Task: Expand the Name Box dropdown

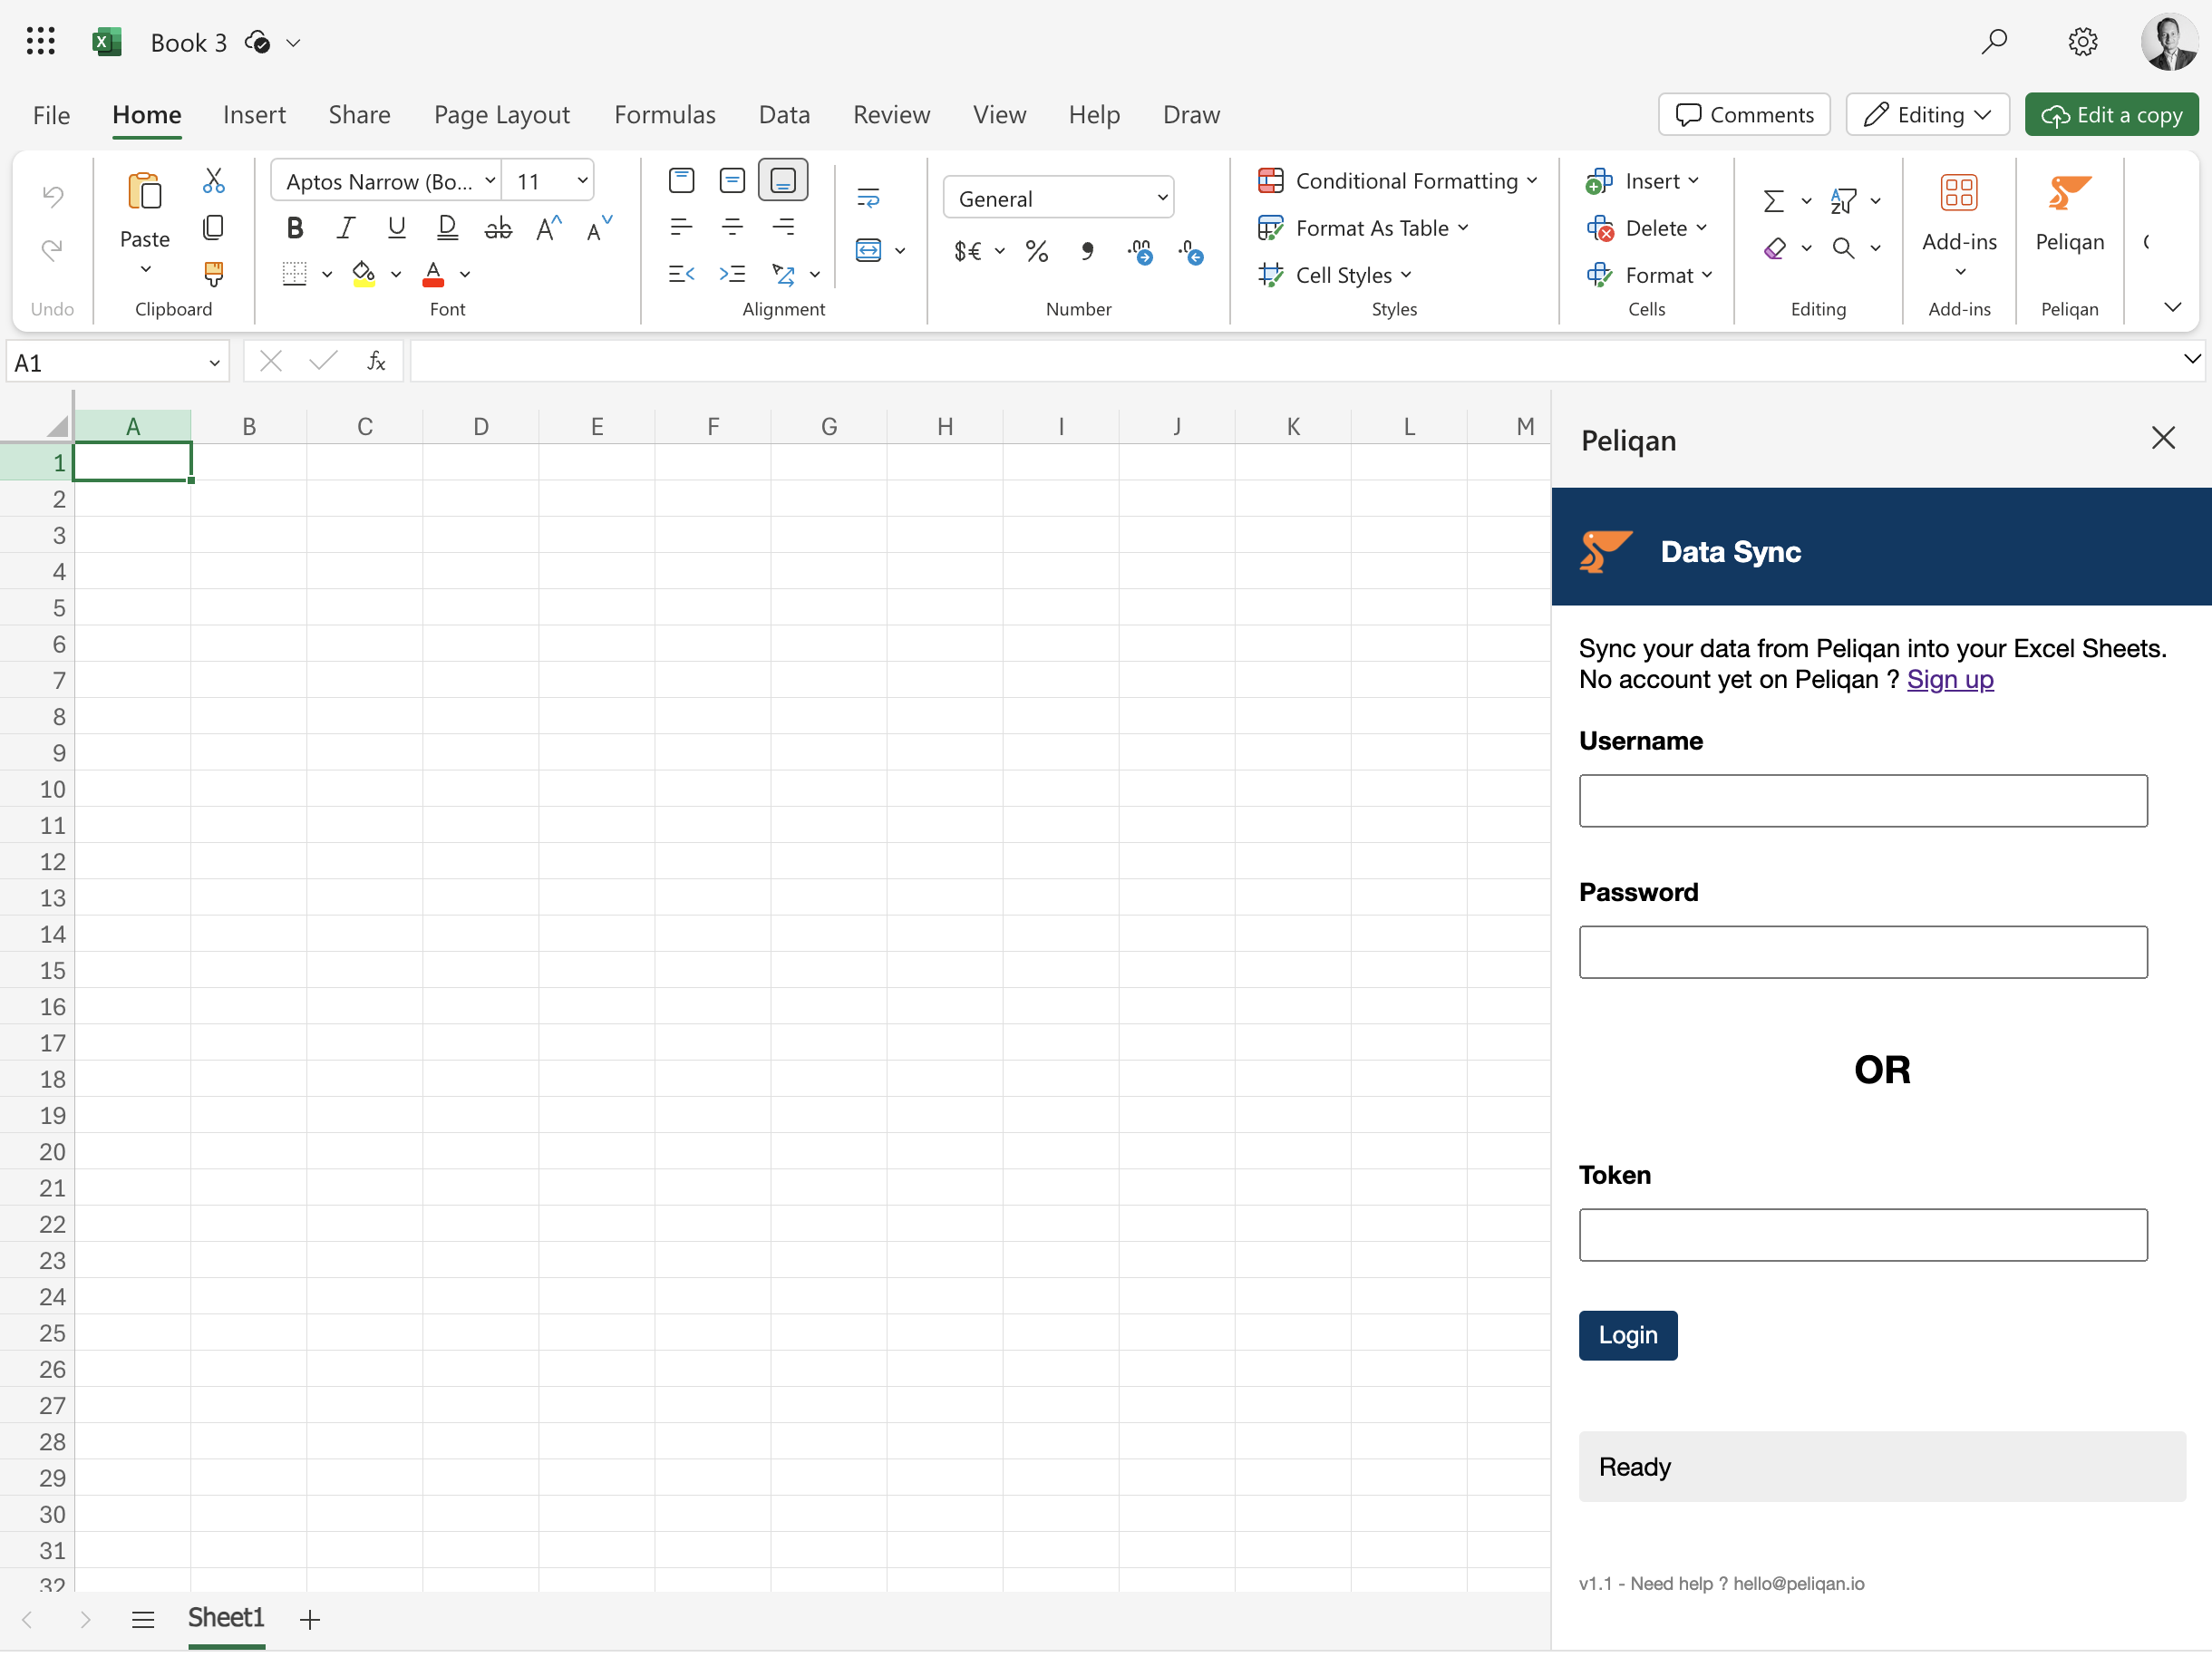Action: pos(214,363)
